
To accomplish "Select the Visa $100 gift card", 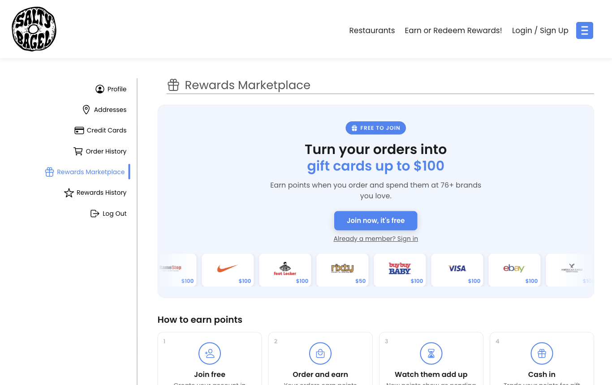I will pos(457,270).
